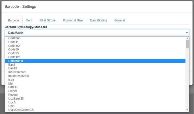The width and height of the screenshot is (194, 114).
Task: Select UccEan128 symbology
Action: coord(95,99)
